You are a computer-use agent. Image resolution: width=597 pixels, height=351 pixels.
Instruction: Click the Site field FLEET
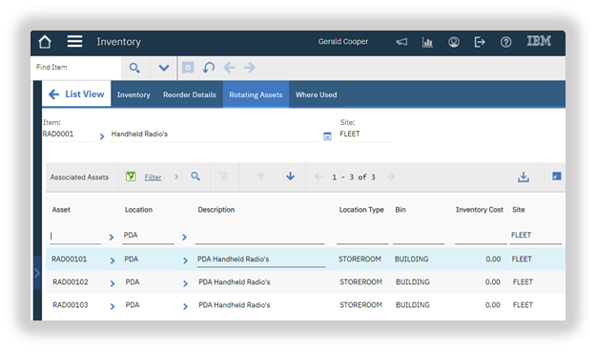[x=364, y=134]
